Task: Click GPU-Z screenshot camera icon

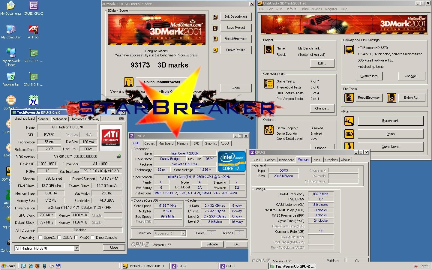Action: pyautogui.click(x=121, y=118)
